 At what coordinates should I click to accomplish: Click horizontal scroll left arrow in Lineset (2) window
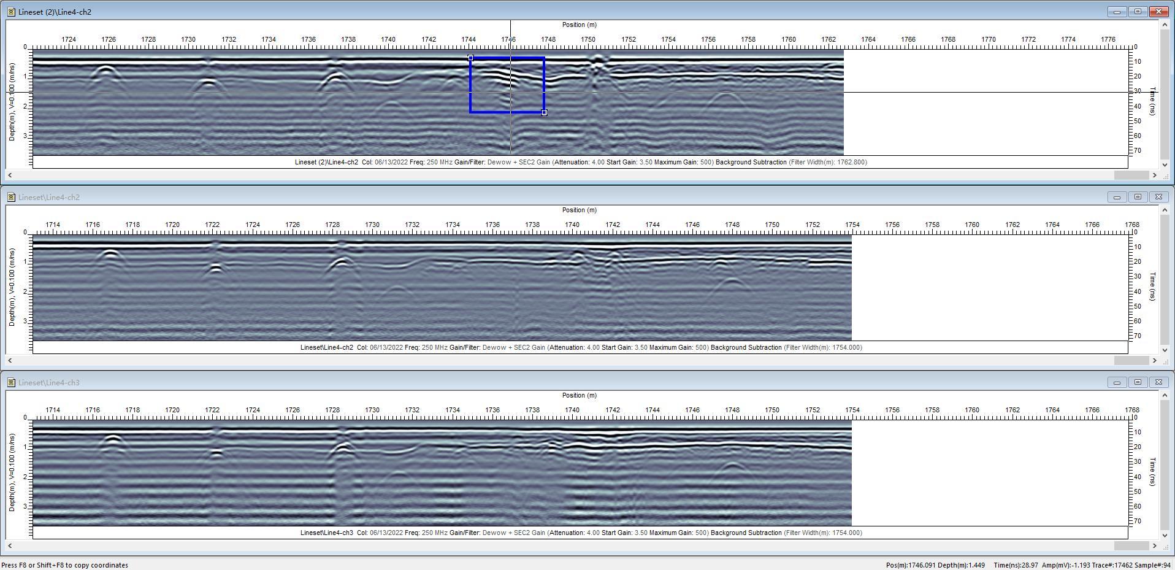coord(10,175)
